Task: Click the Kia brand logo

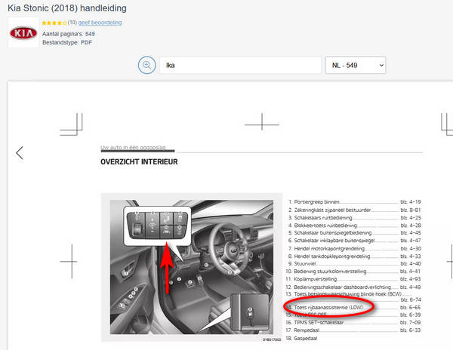Action: (23, 32)
